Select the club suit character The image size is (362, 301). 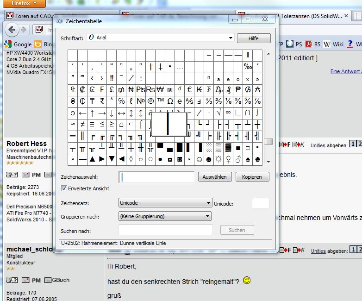click(257, 160)
